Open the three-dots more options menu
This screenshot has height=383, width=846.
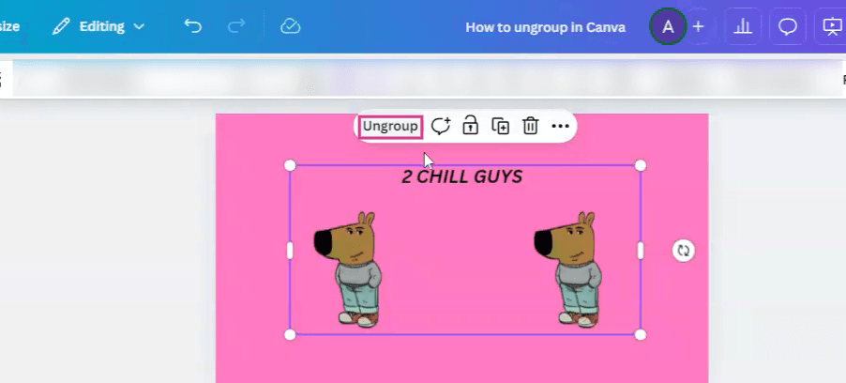pyautogui.click(x=560, y=127)
